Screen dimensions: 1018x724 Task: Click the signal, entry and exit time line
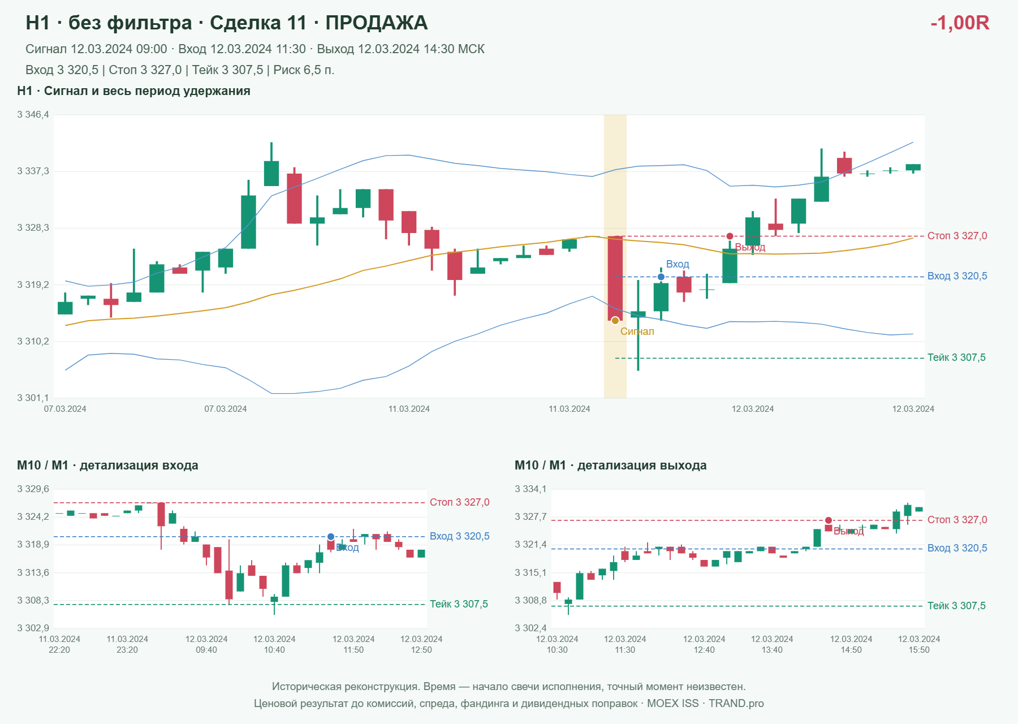tap(255, 49)
